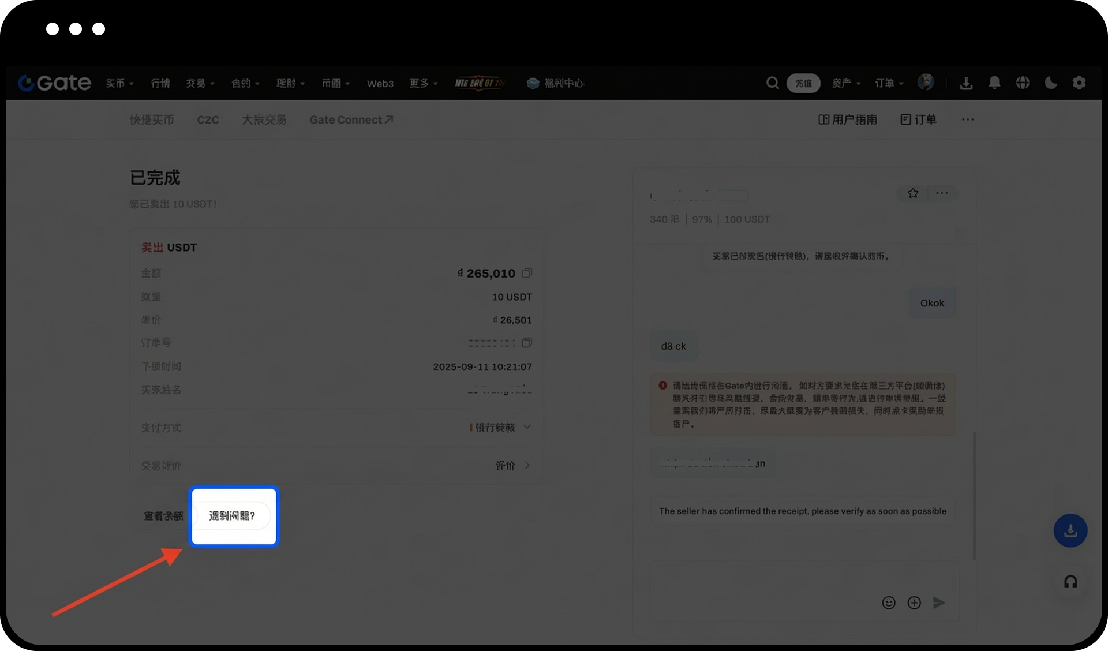The height and width of the screenshot is (651, 1108).
Task: Favorite the trader with star icon
Action: (x=913, y=193)
